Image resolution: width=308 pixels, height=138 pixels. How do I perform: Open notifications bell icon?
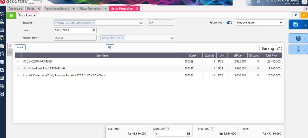coord(258,1)
